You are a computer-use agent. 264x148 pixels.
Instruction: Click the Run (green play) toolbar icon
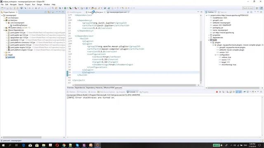[65, 8]
